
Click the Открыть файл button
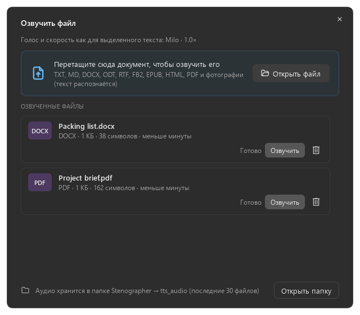(x=291, y=73)
